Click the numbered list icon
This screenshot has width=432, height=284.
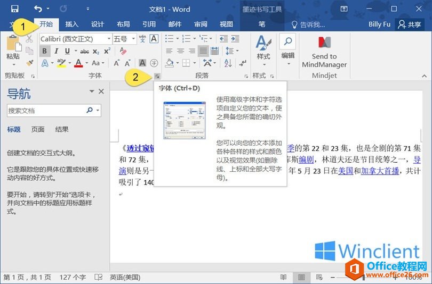tap(186, 39)
